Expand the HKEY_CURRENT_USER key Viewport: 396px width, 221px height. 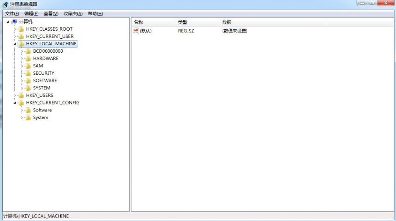coord(15,37)
